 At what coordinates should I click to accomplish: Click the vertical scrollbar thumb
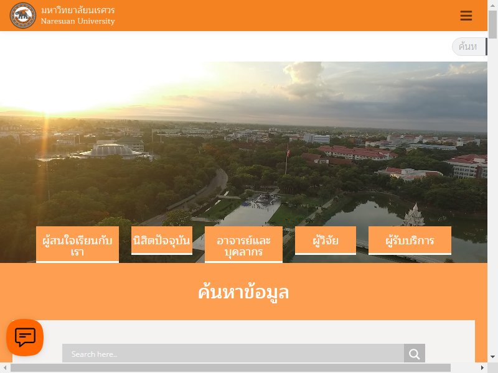[492, 24]
